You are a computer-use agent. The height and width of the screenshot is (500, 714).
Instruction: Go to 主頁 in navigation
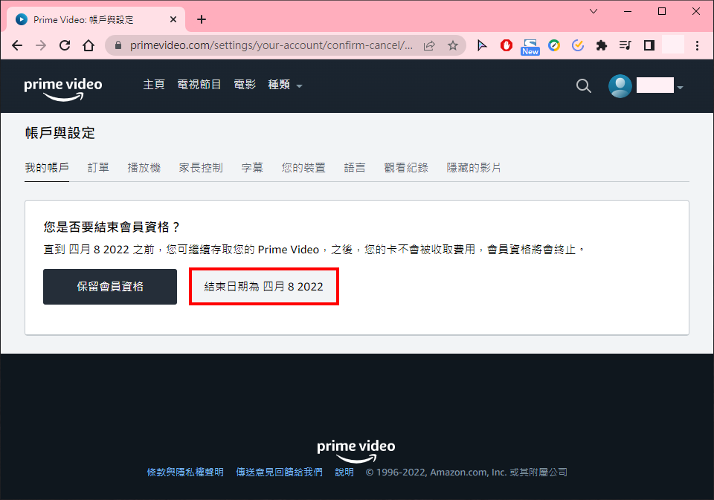(x=154, y=85)
